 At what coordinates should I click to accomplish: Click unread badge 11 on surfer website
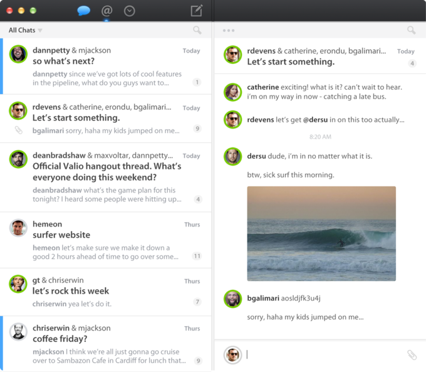pyautogui.click(x=197, y=256)
